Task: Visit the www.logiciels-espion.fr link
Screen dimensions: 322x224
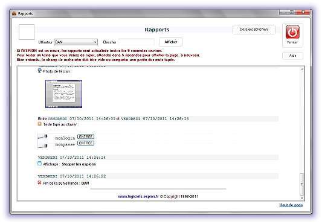Action: click(x=138, y=196)
